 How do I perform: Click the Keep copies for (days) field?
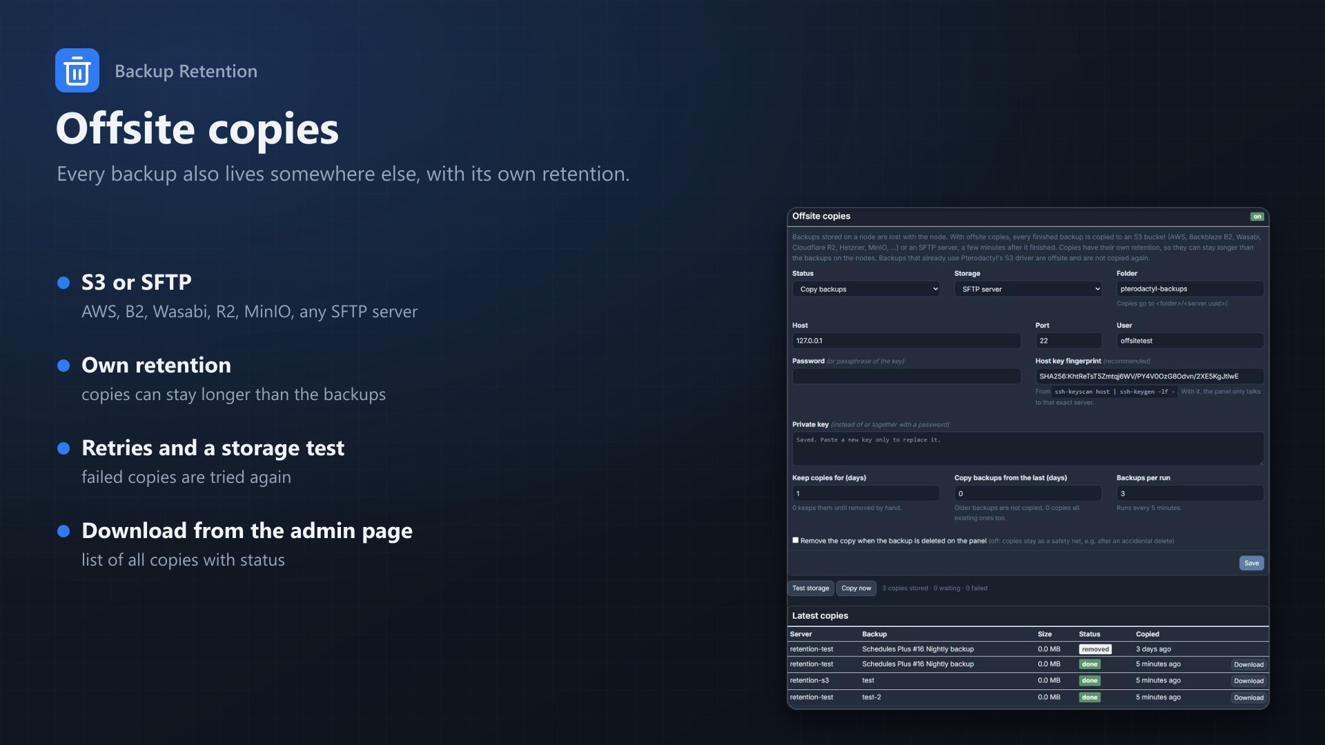click(x=865, y=493)
